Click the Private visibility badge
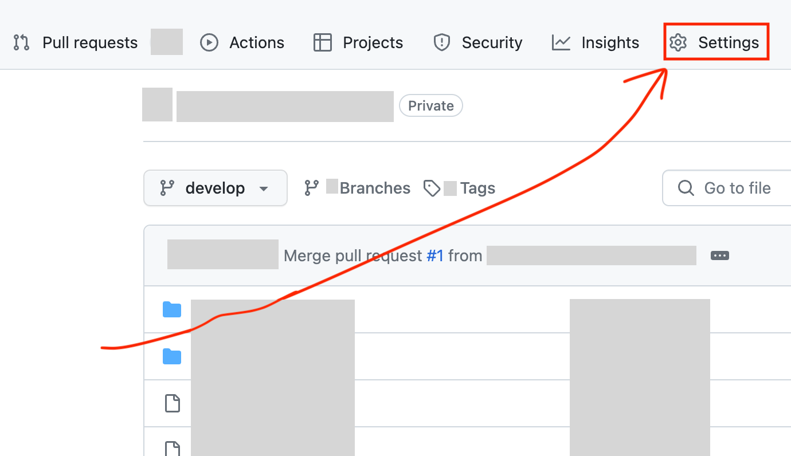The width and height of the screenshot is (791, 456). (431, 106)
